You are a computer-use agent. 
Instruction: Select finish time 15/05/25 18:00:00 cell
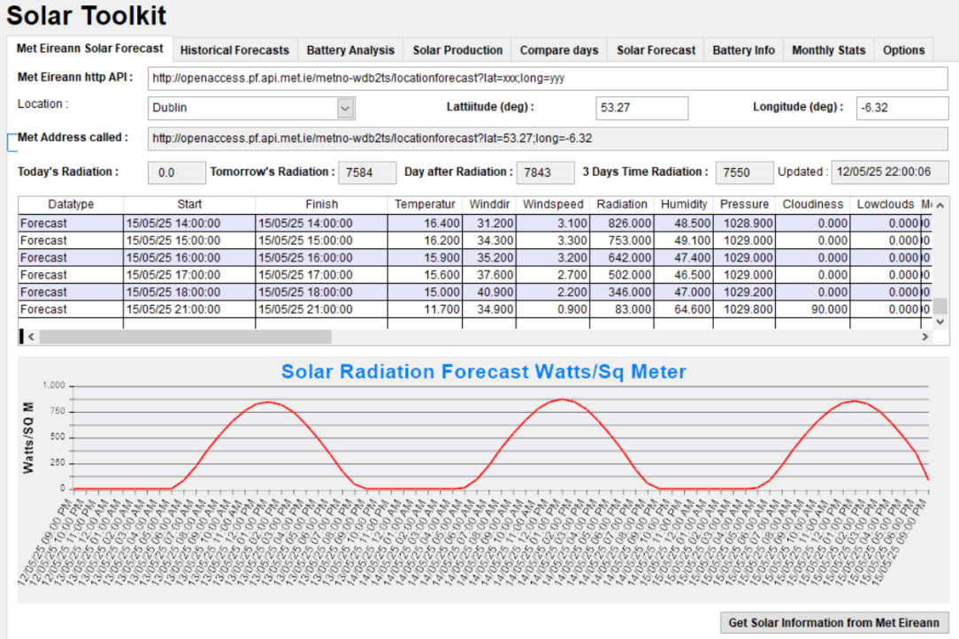click(322, 292)
